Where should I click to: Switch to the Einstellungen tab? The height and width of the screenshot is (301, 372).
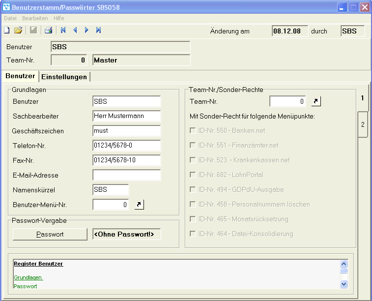coord(64,77)
